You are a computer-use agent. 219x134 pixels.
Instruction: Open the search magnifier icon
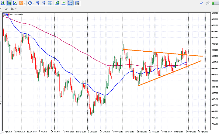pos(201,3)
